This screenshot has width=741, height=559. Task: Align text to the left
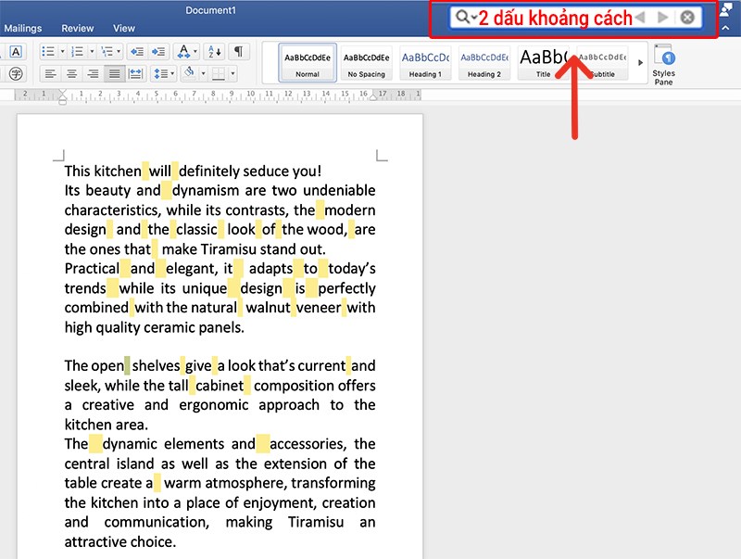click(51, 74)
